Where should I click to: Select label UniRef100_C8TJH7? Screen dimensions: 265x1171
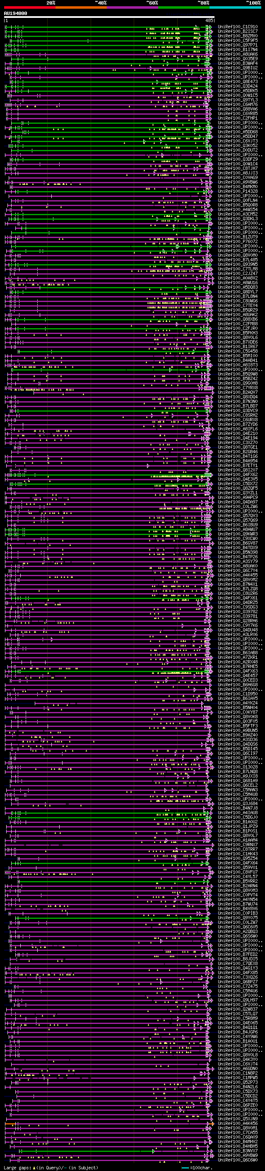pos(238,169)
